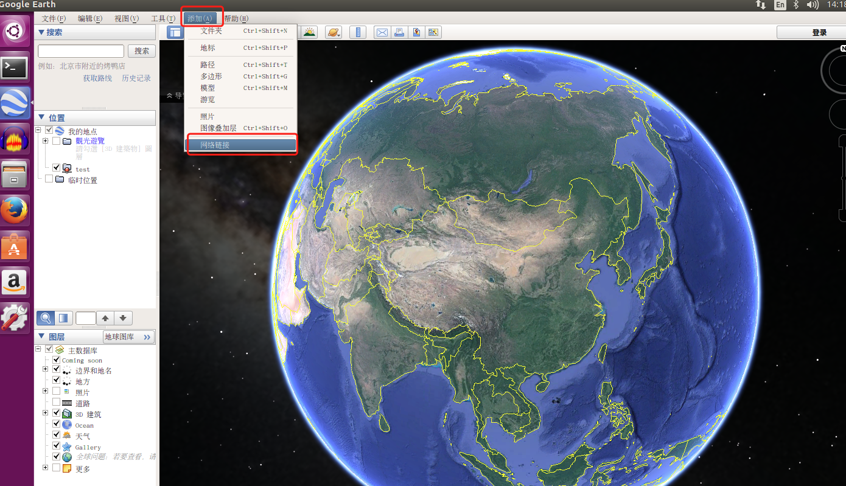Open the planet switcher toolbar icon
The image size is (846, 486).
(x=334, y=32)
